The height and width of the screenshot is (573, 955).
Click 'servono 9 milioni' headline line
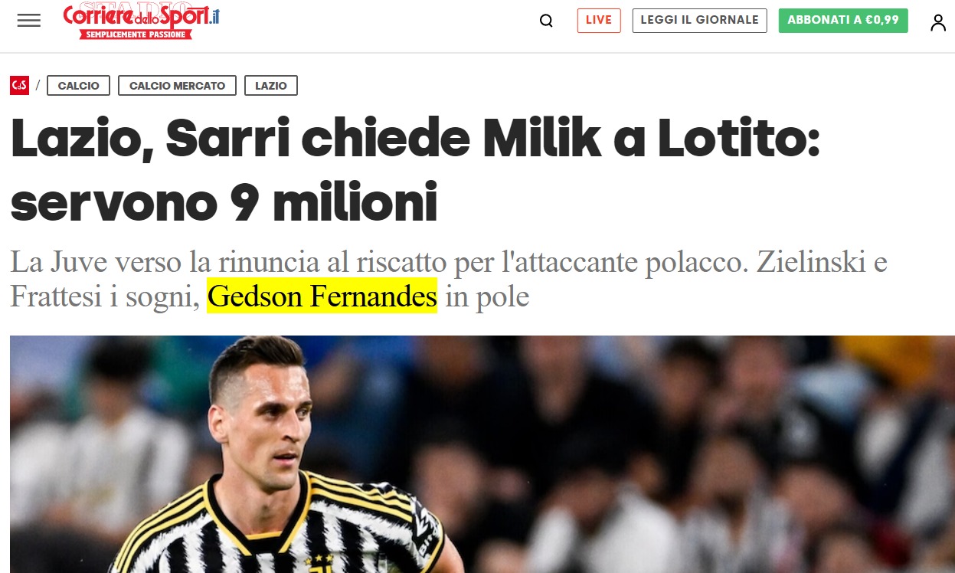coord(224,202)
